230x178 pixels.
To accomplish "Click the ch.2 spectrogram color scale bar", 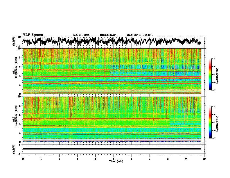I will pyautogui.click(x=210, y=122).
